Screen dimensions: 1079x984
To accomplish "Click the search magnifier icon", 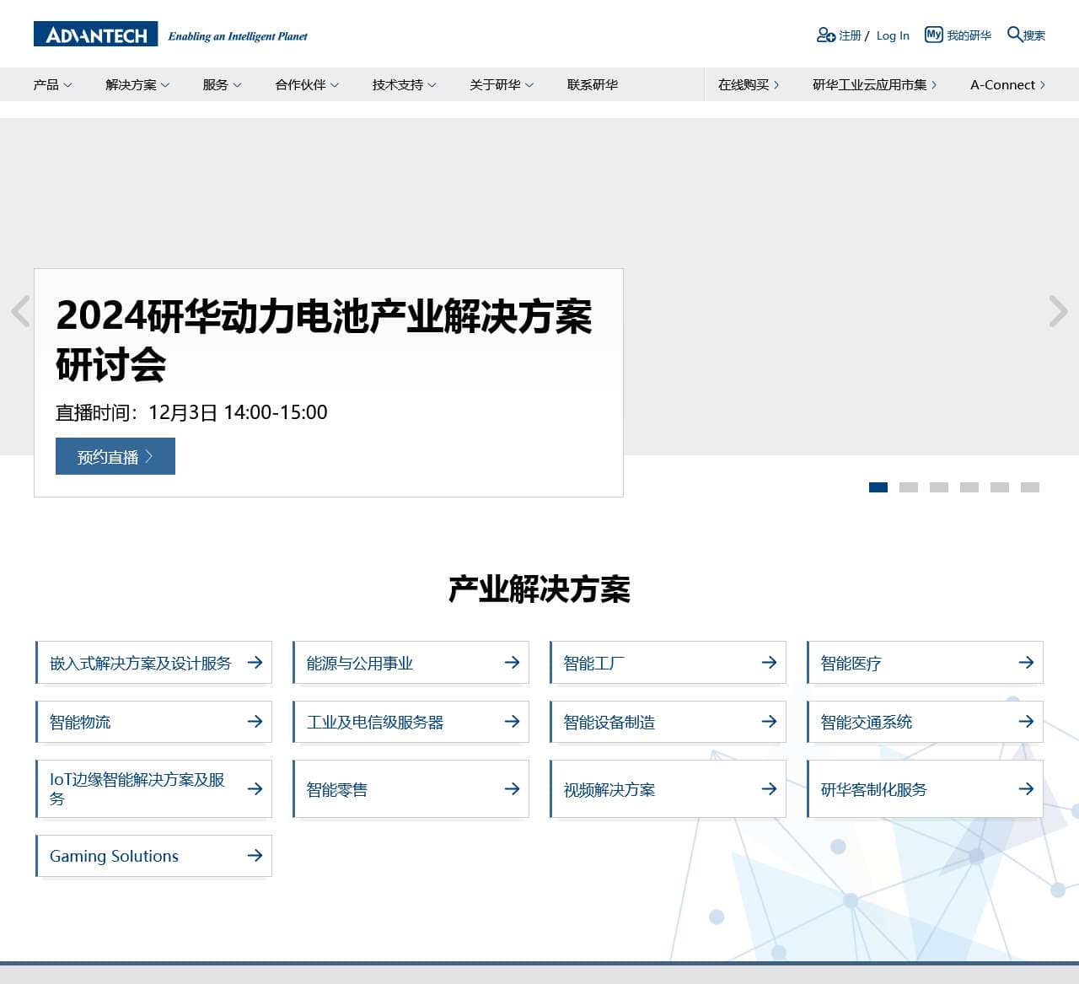I will [x=1014, y=34].
